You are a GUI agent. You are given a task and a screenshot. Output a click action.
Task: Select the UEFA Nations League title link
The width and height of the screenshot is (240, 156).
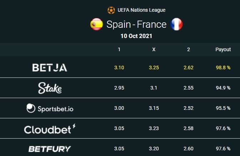point(142,10)
